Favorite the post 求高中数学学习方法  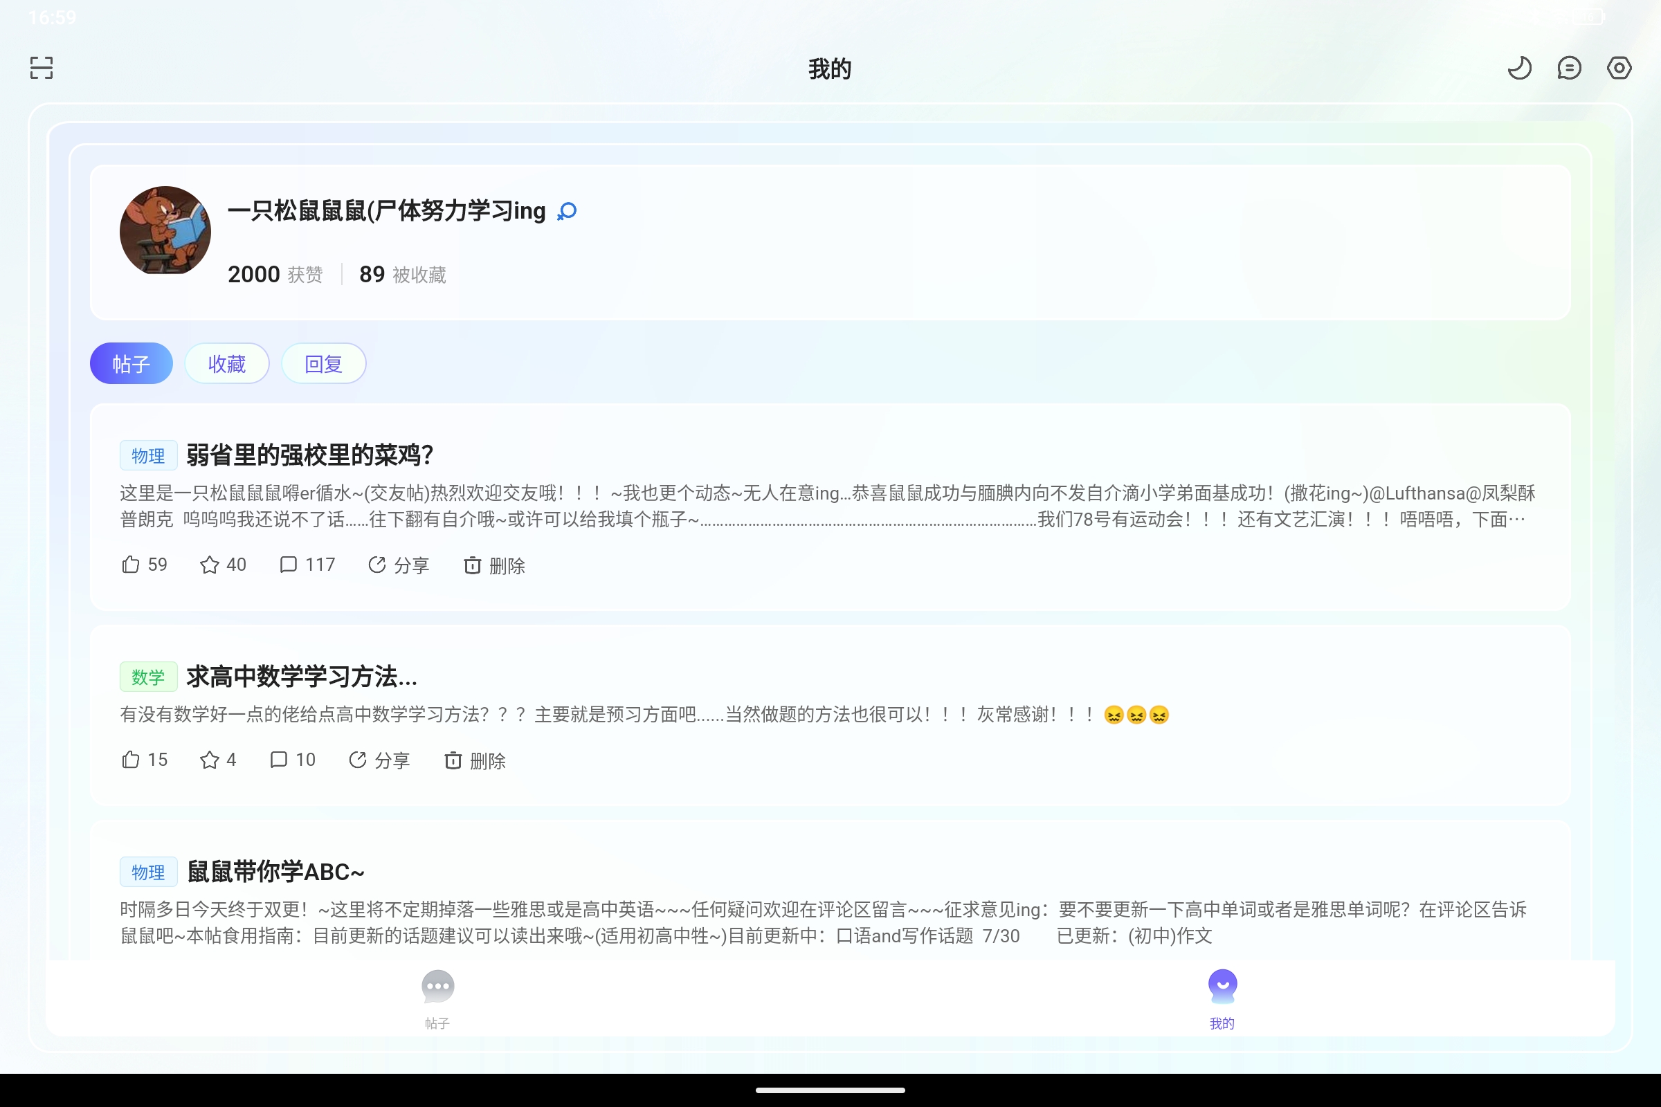217,760
